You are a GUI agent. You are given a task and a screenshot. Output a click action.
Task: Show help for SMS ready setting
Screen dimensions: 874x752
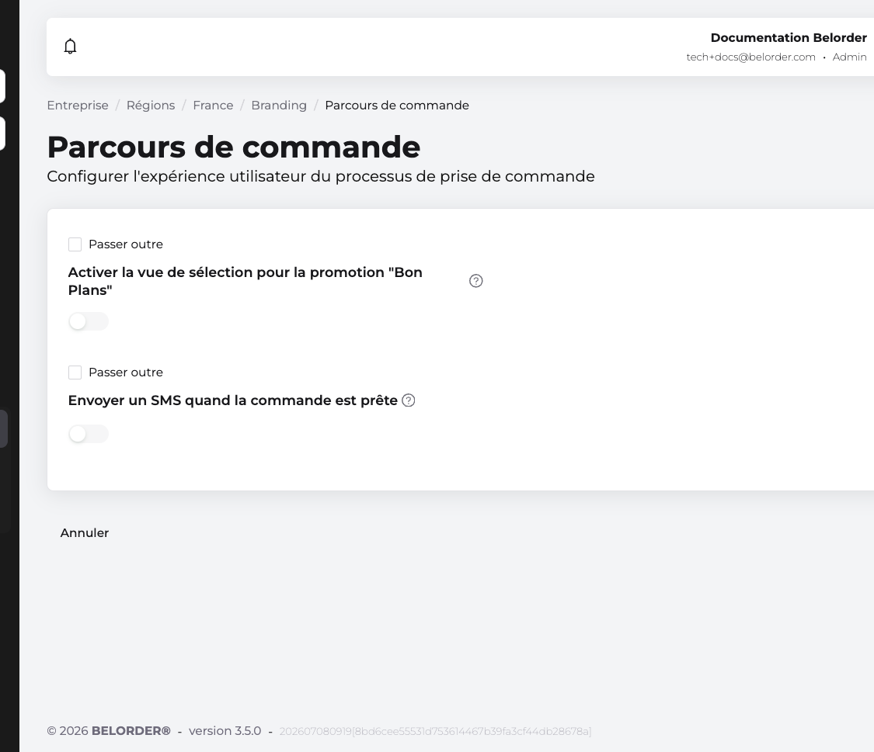click(408, 400)
